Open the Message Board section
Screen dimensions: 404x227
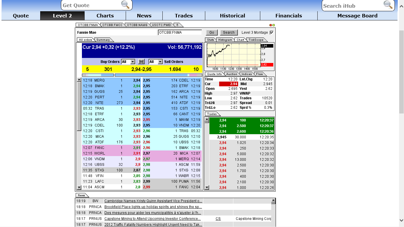(x=357, y=16)
